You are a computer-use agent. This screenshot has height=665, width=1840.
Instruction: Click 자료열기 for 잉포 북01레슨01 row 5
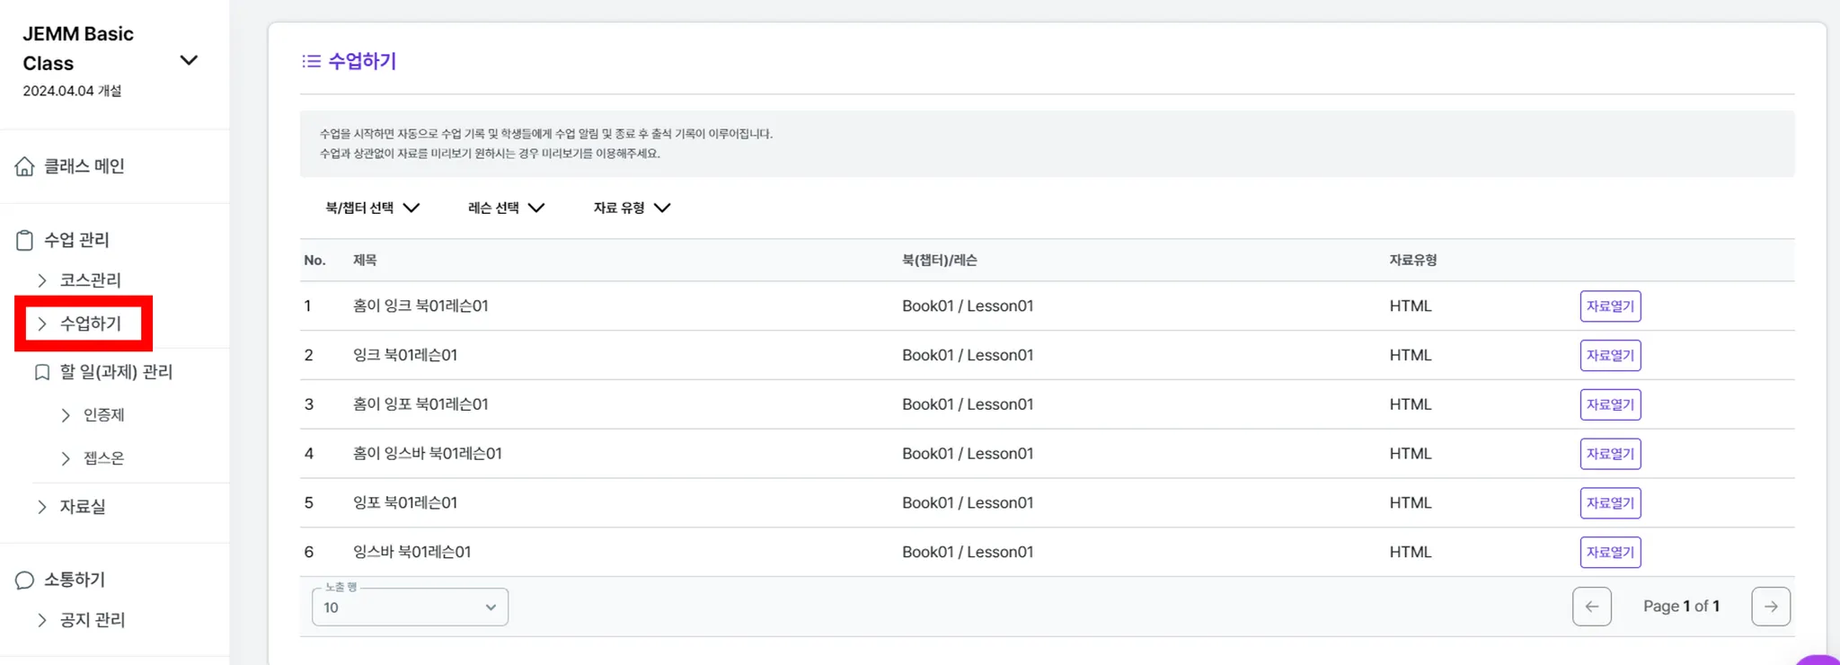click(x=1610, y=503)
